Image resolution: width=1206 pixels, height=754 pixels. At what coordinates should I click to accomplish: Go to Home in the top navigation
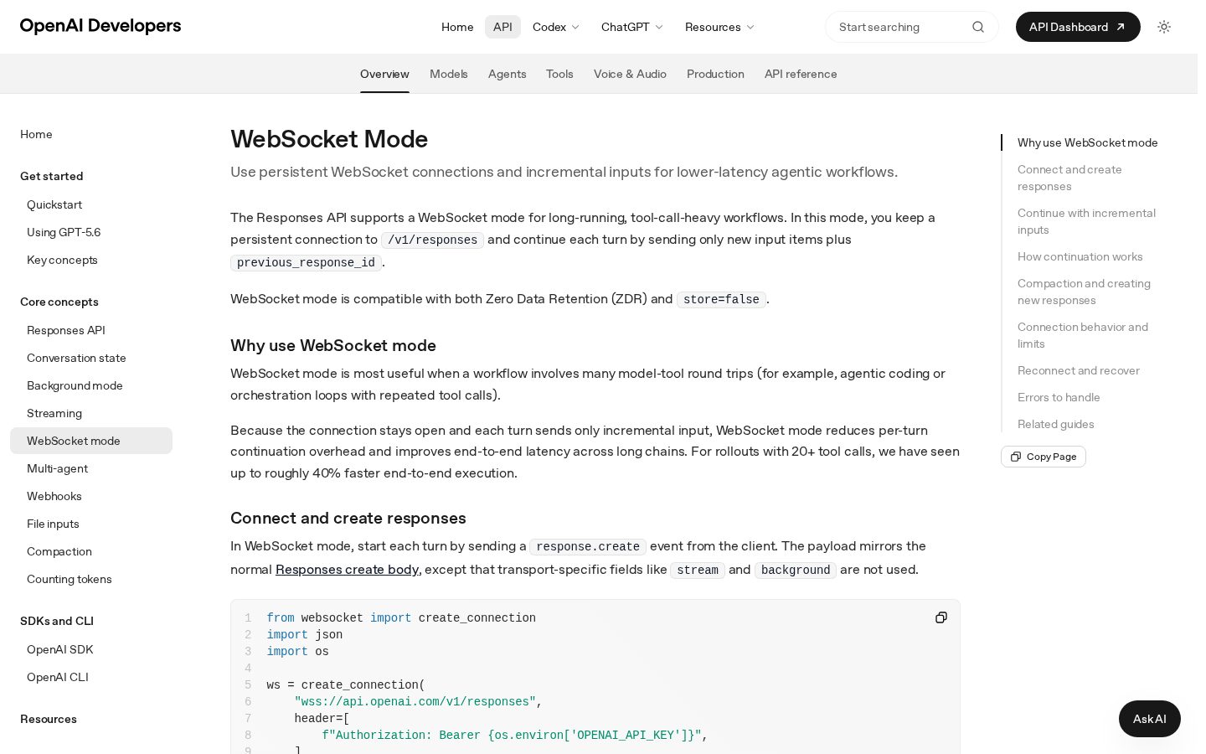coord(457,27)
